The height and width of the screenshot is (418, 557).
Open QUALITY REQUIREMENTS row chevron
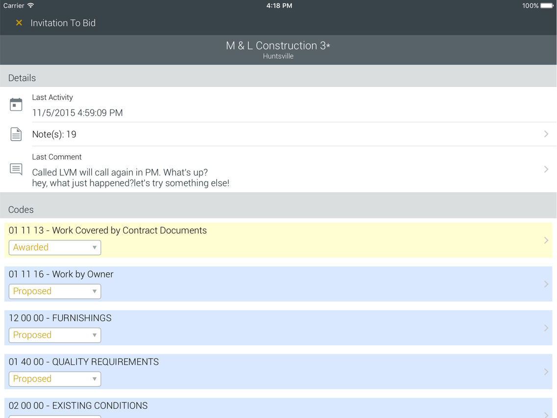[x=546, y=371]
